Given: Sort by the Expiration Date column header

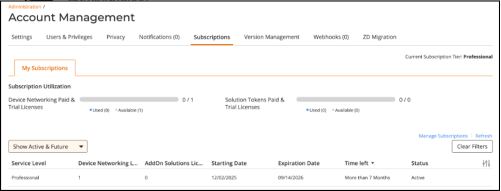Looking at the screenshot, I should [x=299, y=164].
